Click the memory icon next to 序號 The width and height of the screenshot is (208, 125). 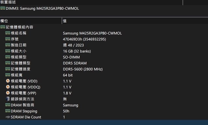point(8,39)
